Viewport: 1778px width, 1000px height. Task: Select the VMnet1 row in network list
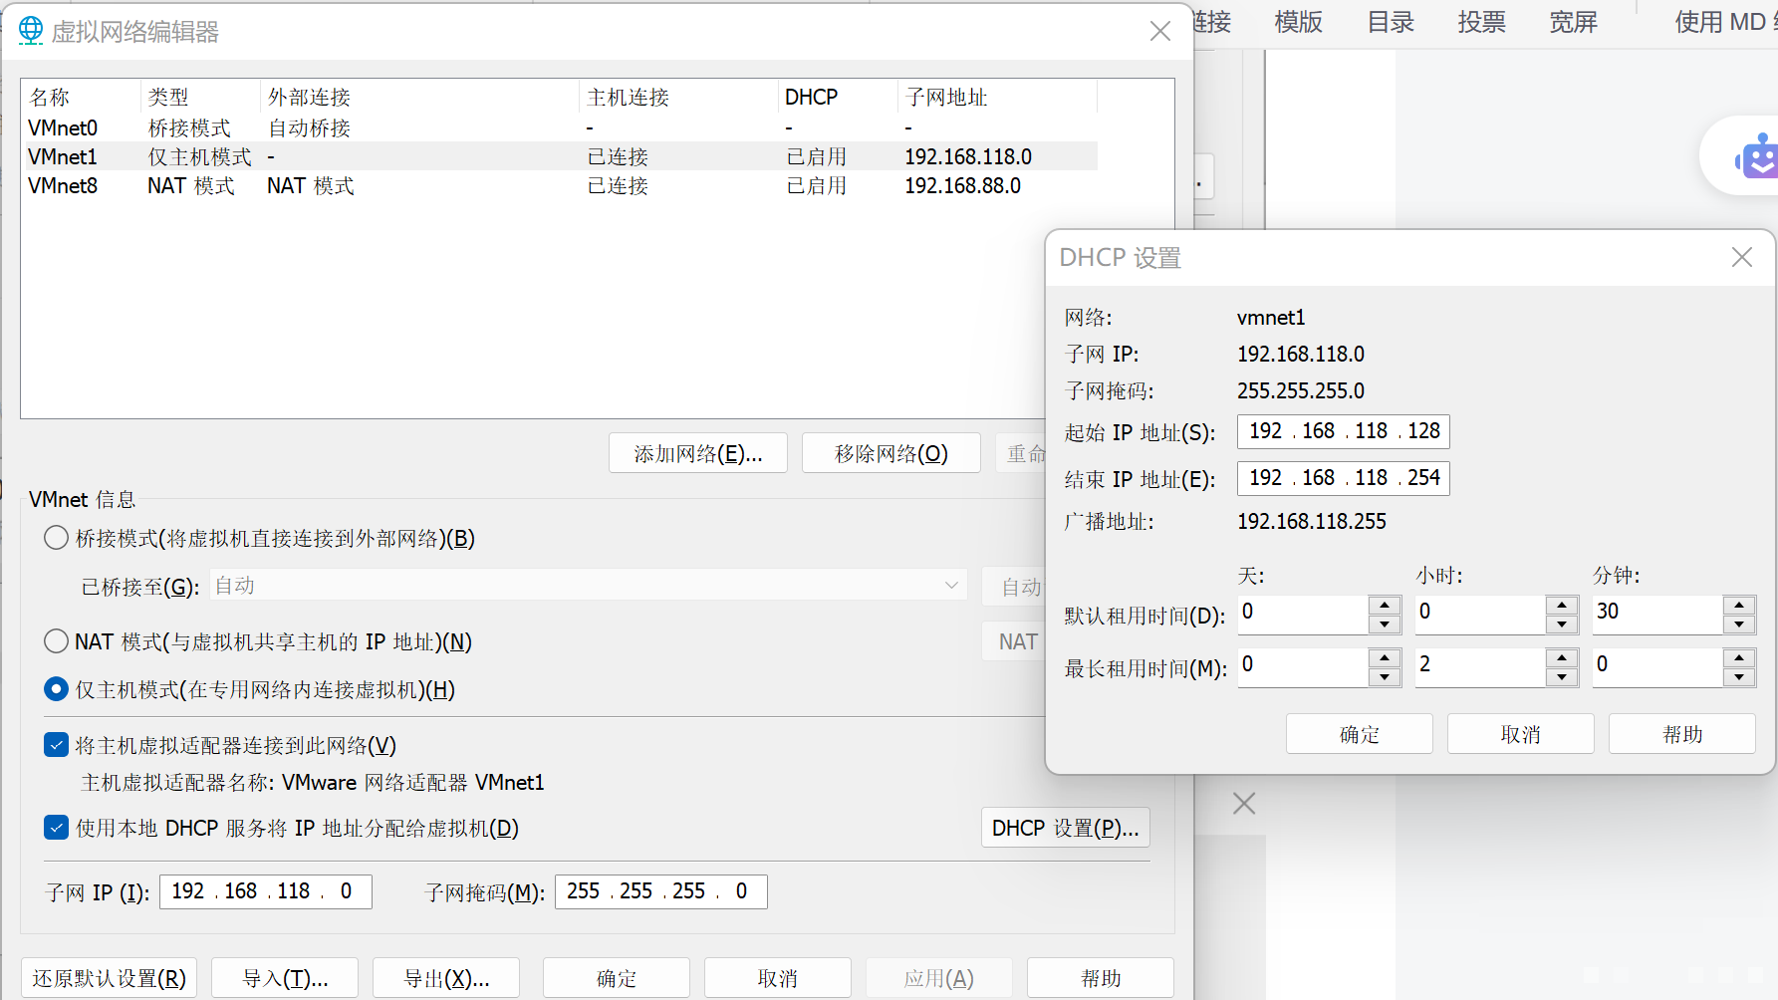click(x=559, y=156)
